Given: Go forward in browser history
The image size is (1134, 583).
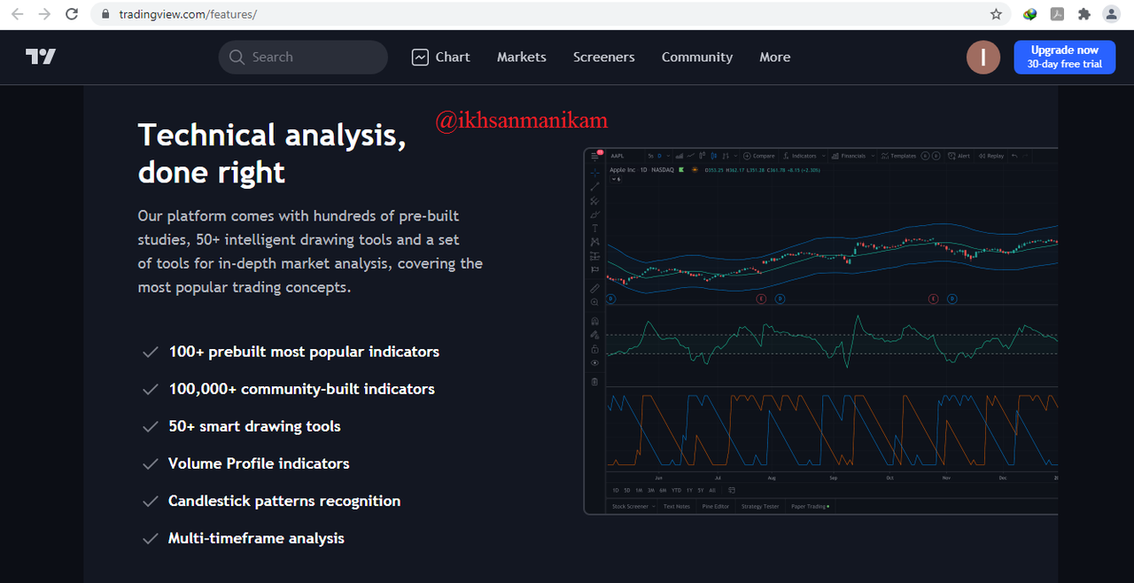Looking at the screenshot, I should coord(45,14).
